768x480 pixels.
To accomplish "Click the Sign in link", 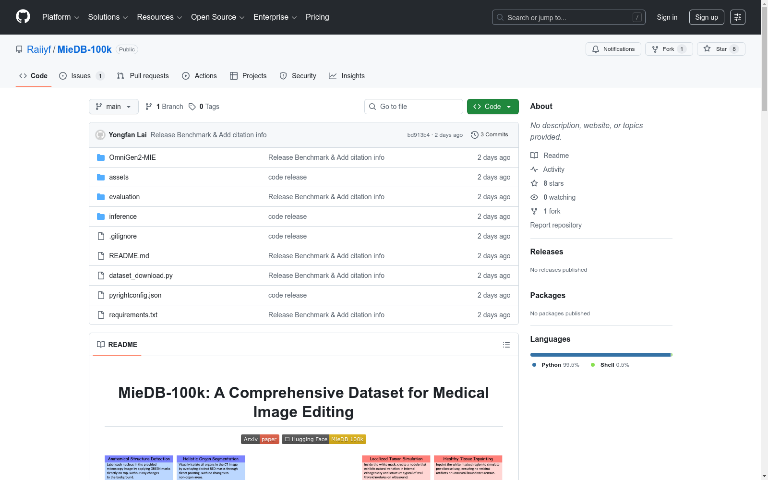I will point(667,17).
